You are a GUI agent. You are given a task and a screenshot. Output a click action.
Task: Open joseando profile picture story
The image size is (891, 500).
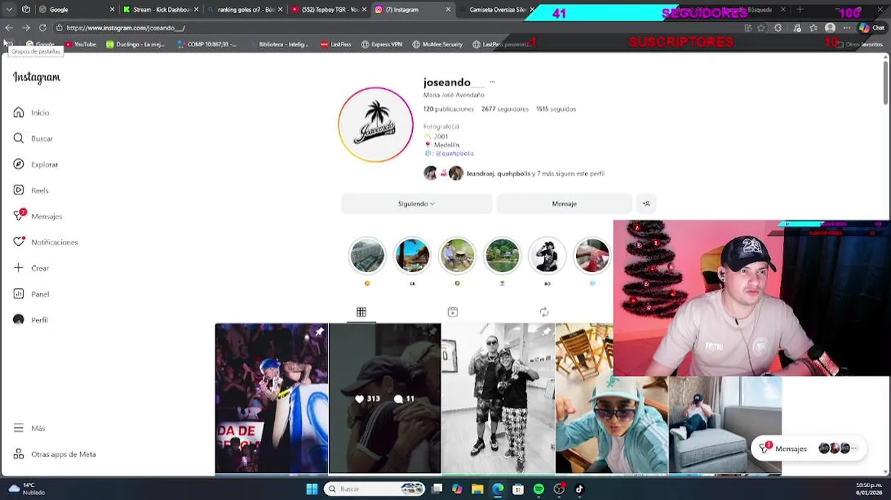tap(375, 125)
